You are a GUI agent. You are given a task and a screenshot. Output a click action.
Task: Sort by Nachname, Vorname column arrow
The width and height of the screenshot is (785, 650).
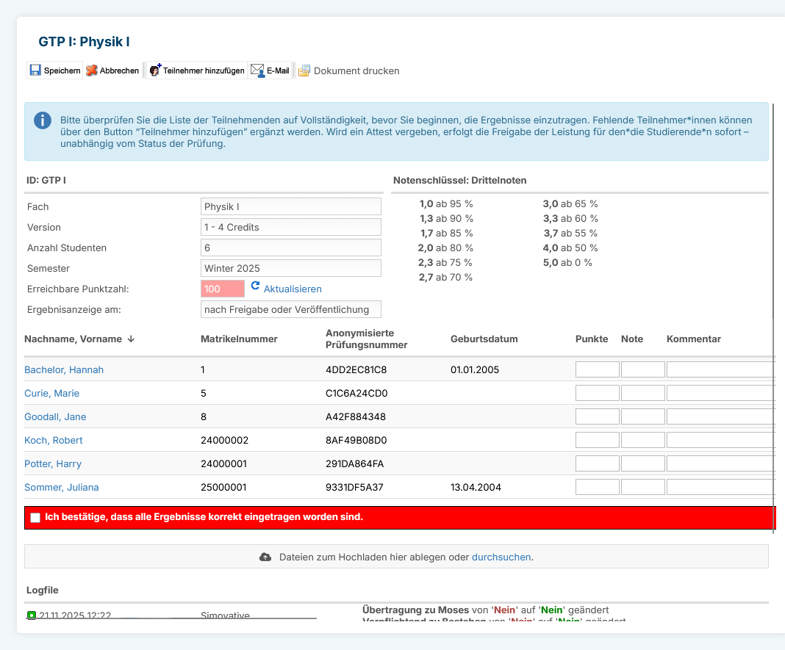click(x=131, y=339)
